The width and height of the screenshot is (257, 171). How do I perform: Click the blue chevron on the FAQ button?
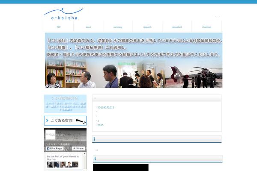(x=47, y=121)
